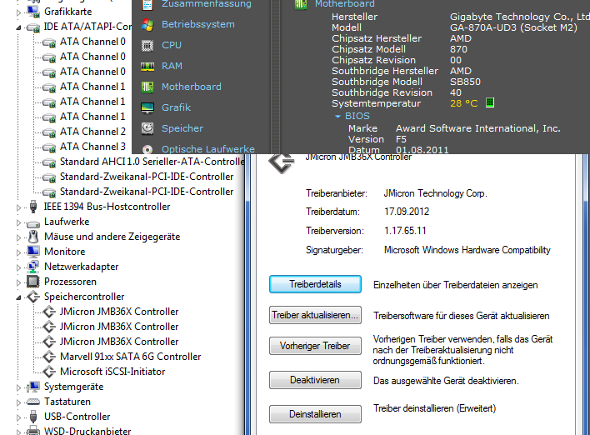The height and width of the screenshot is (435, 590).
Task: Select Speicher in the Speccy sidebar
Action: [x=182, y=128]
